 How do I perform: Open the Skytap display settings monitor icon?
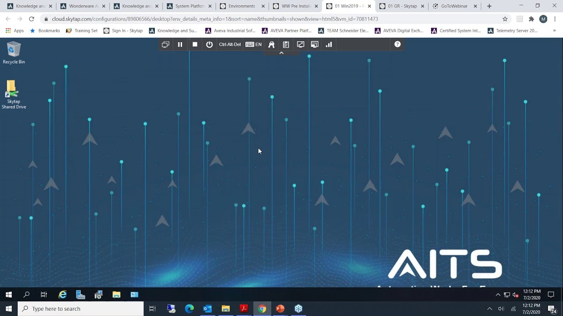[x=314, y=44]
